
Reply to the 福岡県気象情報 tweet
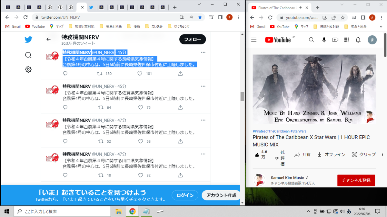[x=65, y=141]
